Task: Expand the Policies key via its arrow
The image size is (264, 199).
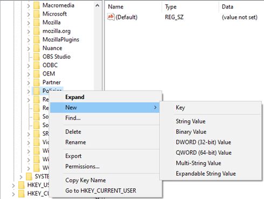Action: pos(29,91)
